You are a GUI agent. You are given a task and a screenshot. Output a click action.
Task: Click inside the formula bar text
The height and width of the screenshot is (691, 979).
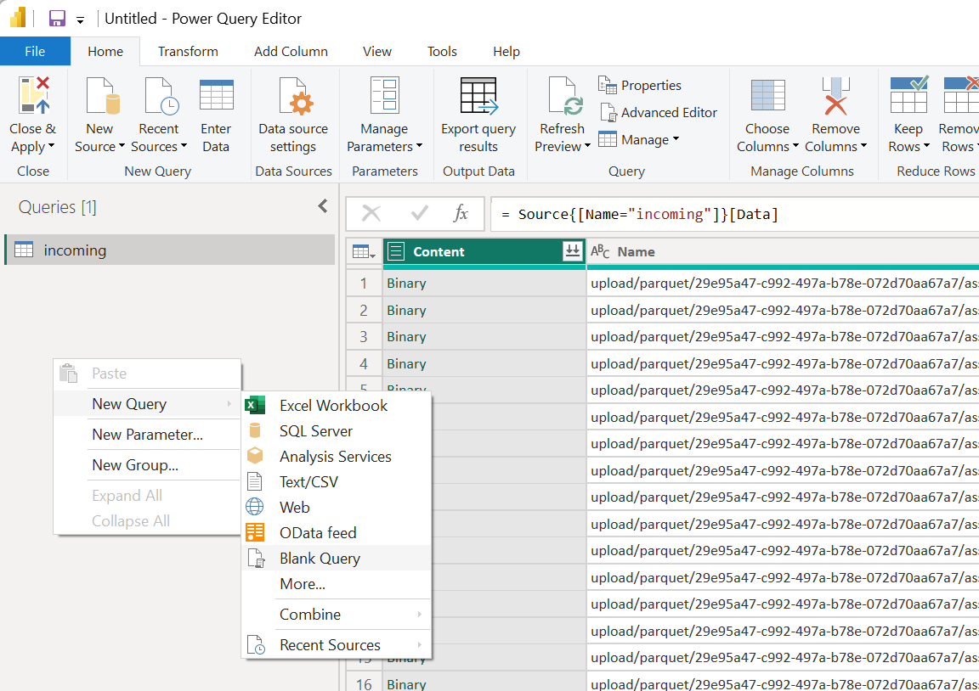click(639, 215)
